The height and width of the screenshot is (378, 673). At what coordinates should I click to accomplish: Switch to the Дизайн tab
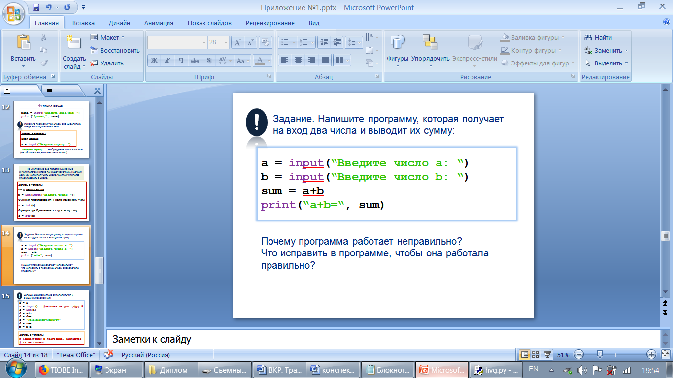tap(120, 23)
